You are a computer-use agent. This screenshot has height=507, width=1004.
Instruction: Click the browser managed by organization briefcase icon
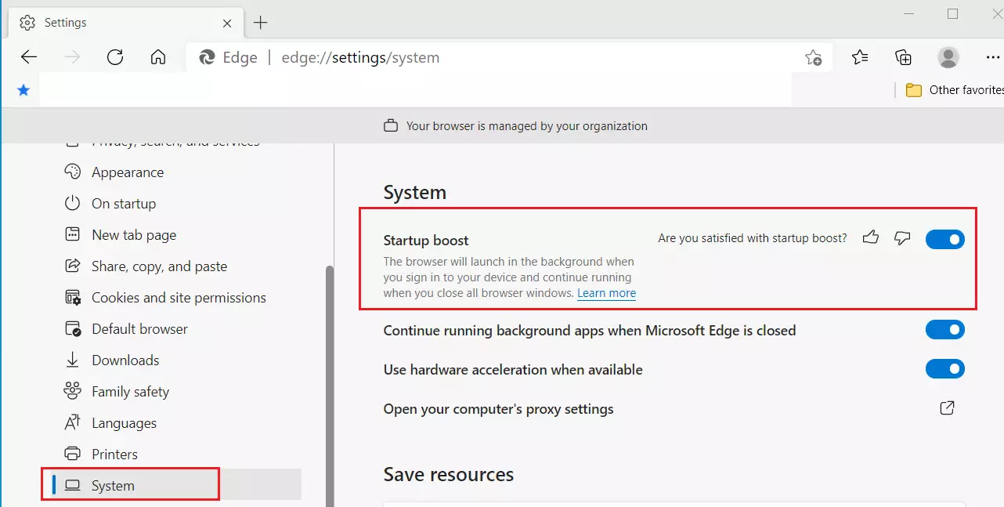pos(389,125)
